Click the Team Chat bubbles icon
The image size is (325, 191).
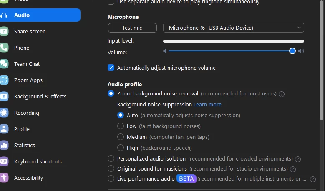(4, 64)
